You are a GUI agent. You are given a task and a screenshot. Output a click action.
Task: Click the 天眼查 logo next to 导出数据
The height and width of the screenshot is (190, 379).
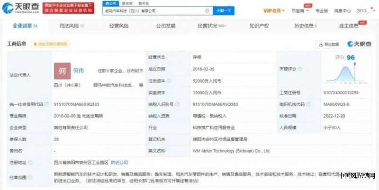359,44
